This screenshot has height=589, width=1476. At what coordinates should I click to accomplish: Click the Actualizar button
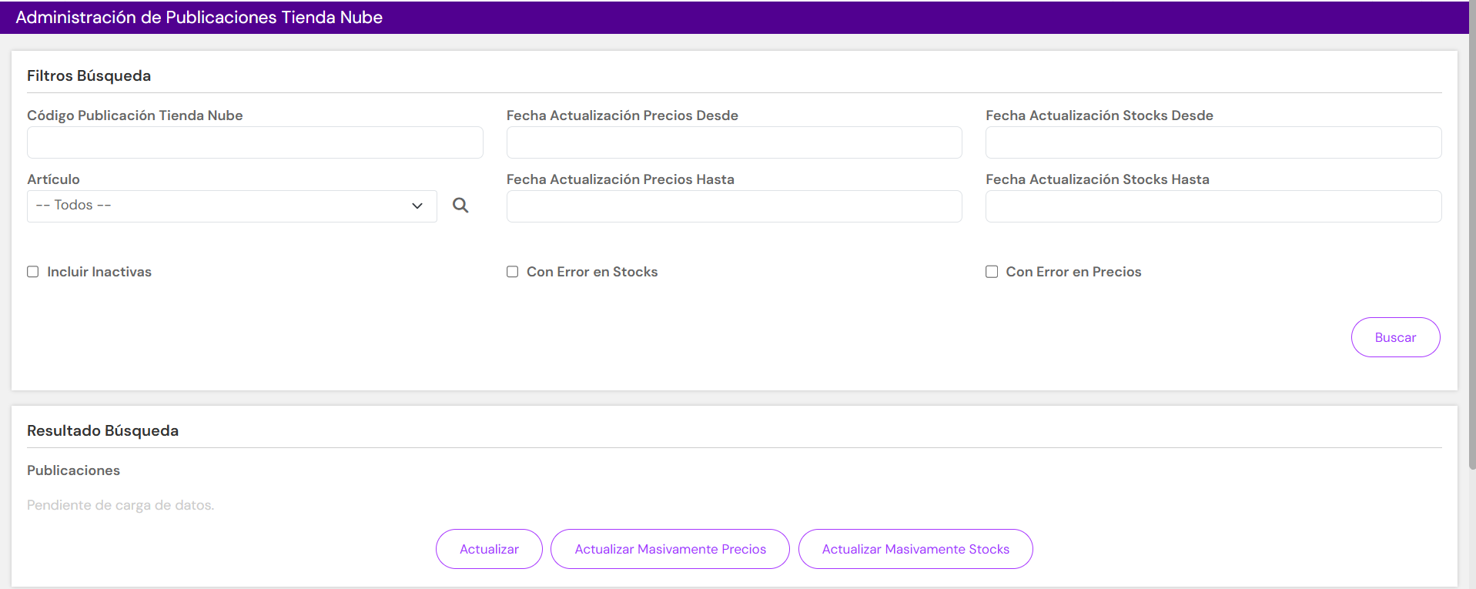click(489, 549)
